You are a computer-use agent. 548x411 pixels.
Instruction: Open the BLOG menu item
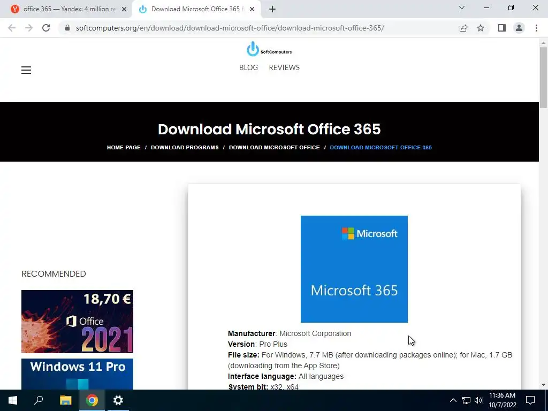(x=248, y=67)
